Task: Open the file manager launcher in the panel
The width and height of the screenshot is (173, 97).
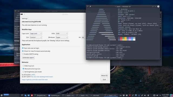Action: [29, 95]
